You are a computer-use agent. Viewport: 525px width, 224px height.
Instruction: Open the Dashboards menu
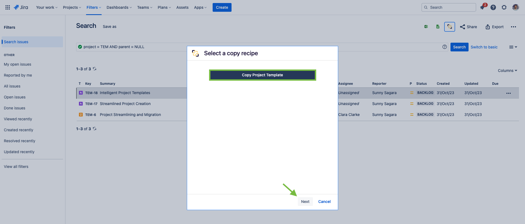(x=119, y=7)
